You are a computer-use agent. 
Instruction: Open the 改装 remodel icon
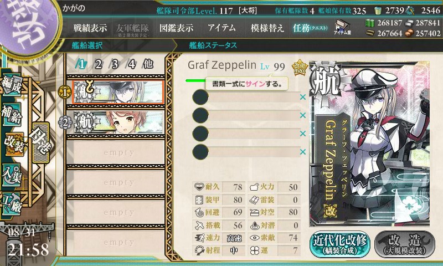point(13,144)
